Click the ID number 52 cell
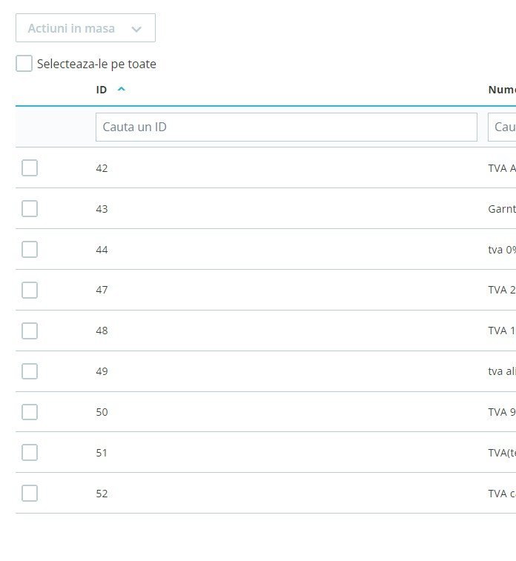 point(102,494)
